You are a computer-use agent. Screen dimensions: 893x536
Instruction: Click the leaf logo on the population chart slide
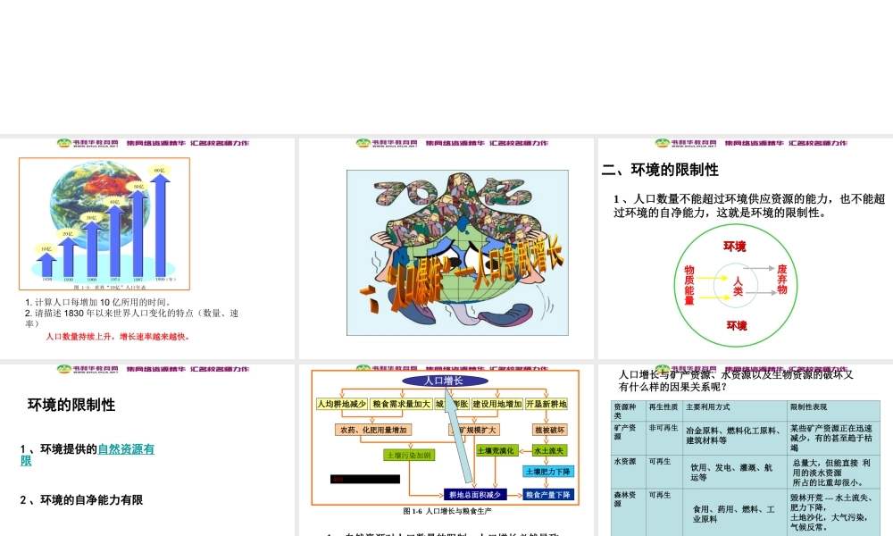pyautogui.click(x=61, y=143)
